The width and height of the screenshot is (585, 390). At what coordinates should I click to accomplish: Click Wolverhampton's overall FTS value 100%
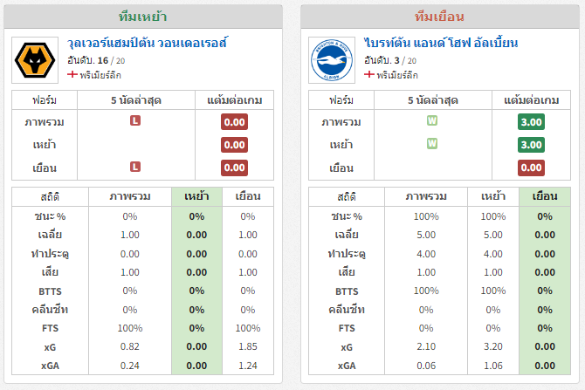130,328
